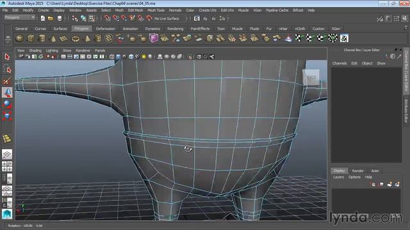Switch to single perspective view layout
The width and height of the screenshot is (410, 230).
tap(7, 155)
